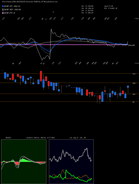
Task: Click the 'Pre C: 106.10' close value
Action: (x=87, y=13)
